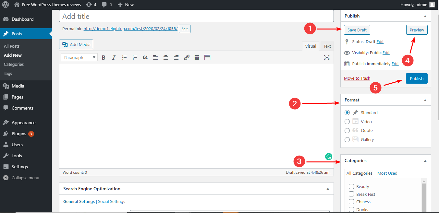Open the Posts Categories submenu

click(14, 64)
